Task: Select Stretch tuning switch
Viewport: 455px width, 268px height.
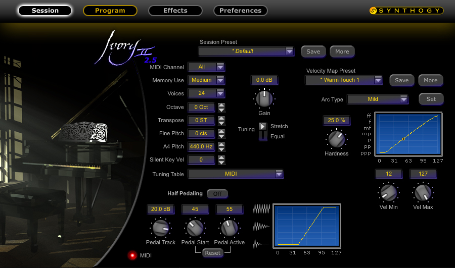Action: pyautogui.click(x=262, y=126)
